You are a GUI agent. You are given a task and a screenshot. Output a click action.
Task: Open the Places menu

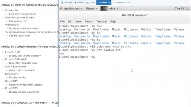tap(92, 9)
